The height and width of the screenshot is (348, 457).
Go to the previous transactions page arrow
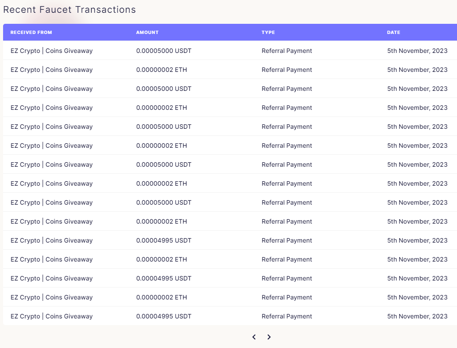pyautogui.click(x=254, y=337)
